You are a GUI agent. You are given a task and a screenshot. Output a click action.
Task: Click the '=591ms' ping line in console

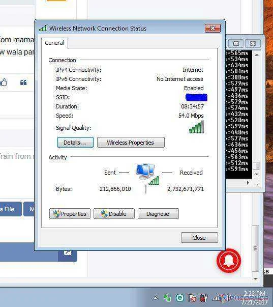point(237,169)
